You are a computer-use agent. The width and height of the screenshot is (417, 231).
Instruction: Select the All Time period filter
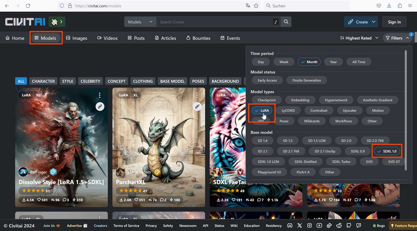coord(359,62)
